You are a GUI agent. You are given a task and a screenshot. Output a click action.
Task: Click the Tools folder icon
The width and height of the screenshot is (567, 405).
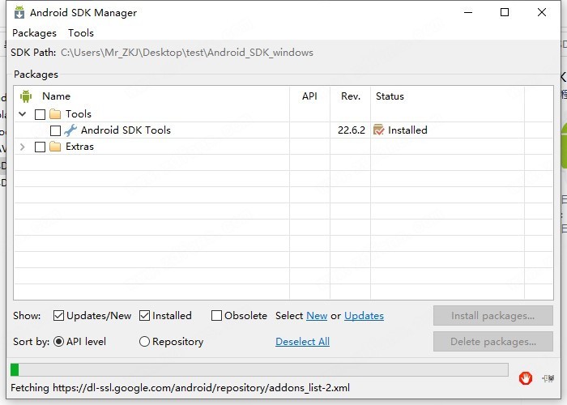55,114
